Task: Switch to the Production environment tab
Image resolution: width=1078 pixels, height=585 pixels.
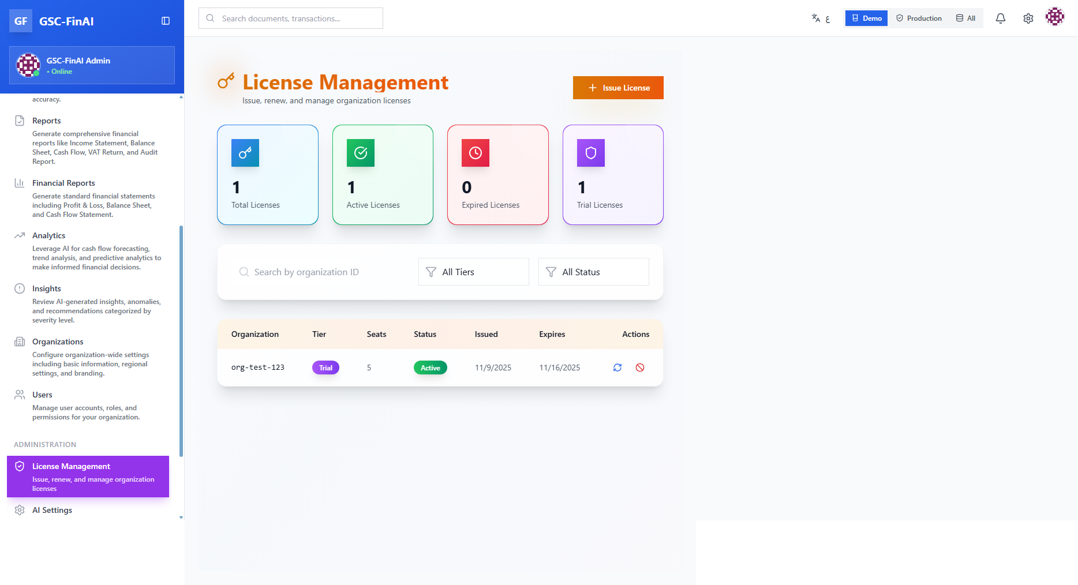Action: [x=919, y=18]
